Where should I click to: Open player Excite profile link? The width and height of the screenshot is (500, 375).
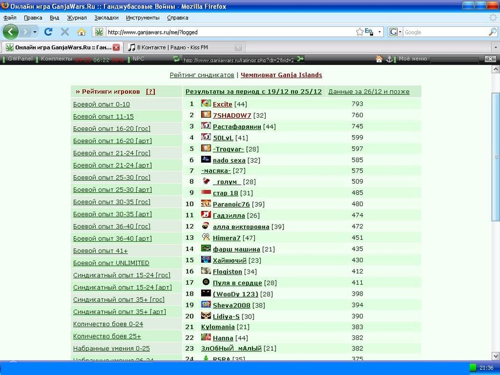tap(222, 104)
